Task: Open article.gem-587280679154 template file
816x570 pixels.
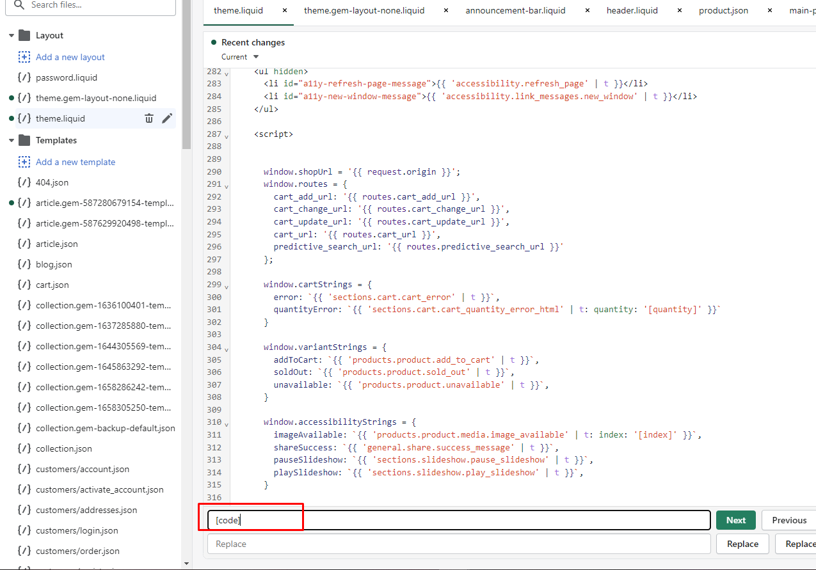Action: click(104, 203)
